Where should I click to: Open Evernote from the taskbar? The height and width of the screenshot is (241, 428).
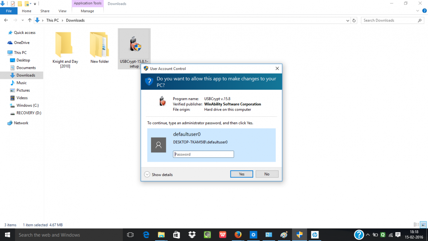[207, 235]
